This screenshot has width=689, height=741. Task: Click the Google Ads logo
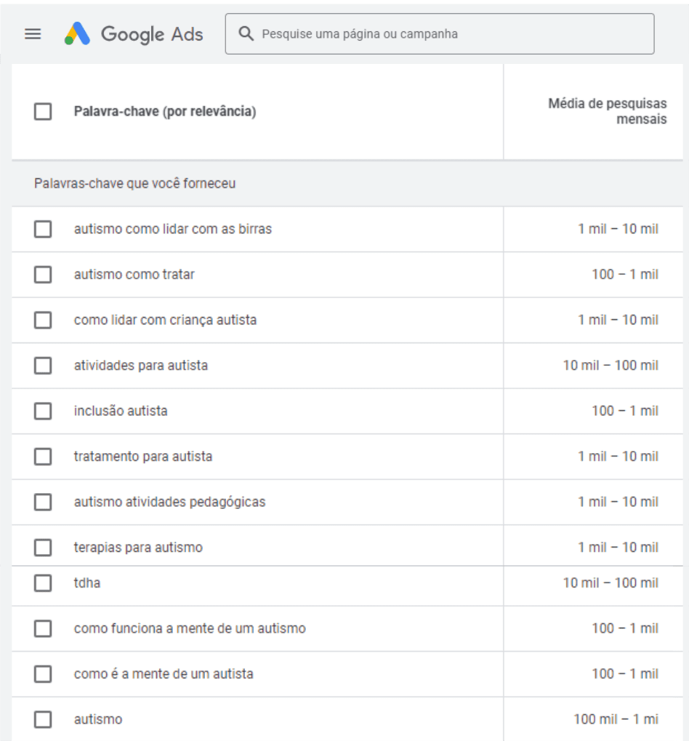pos(134,34)
